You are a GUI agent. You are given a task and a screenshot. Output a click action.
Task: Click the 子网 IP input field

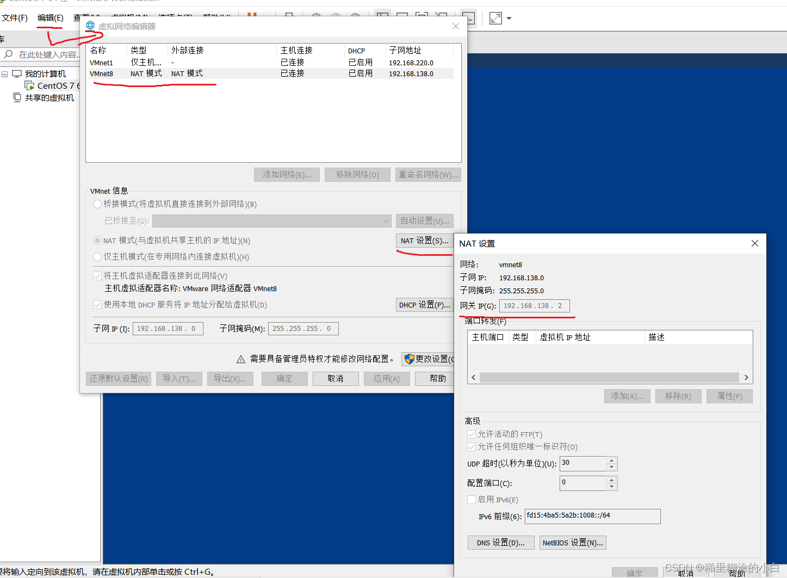point(168,329)
